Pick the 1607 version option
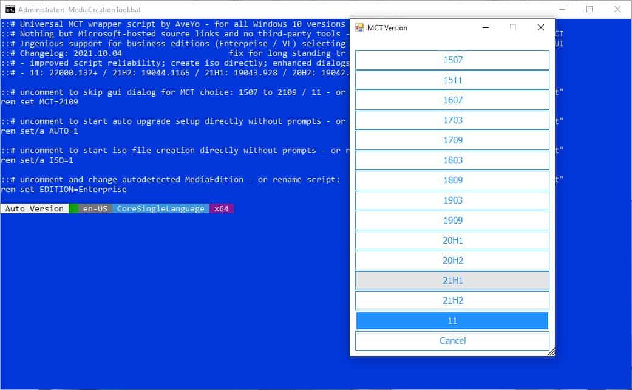The height and width of the screenshot is (390, 632). tap(452, 100)
